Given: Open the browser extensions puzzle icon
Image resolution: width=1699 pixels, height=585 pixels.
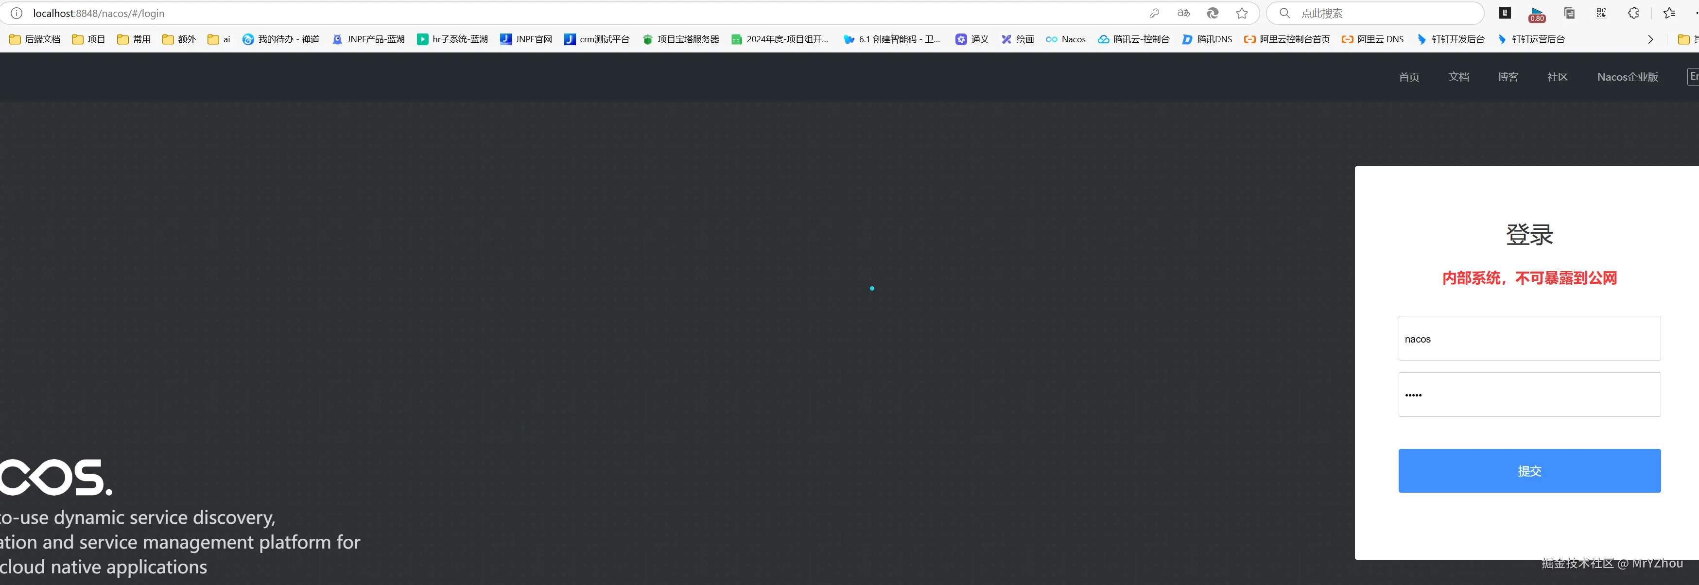Looking at the screenshot, I should (x=1633, y=13).
